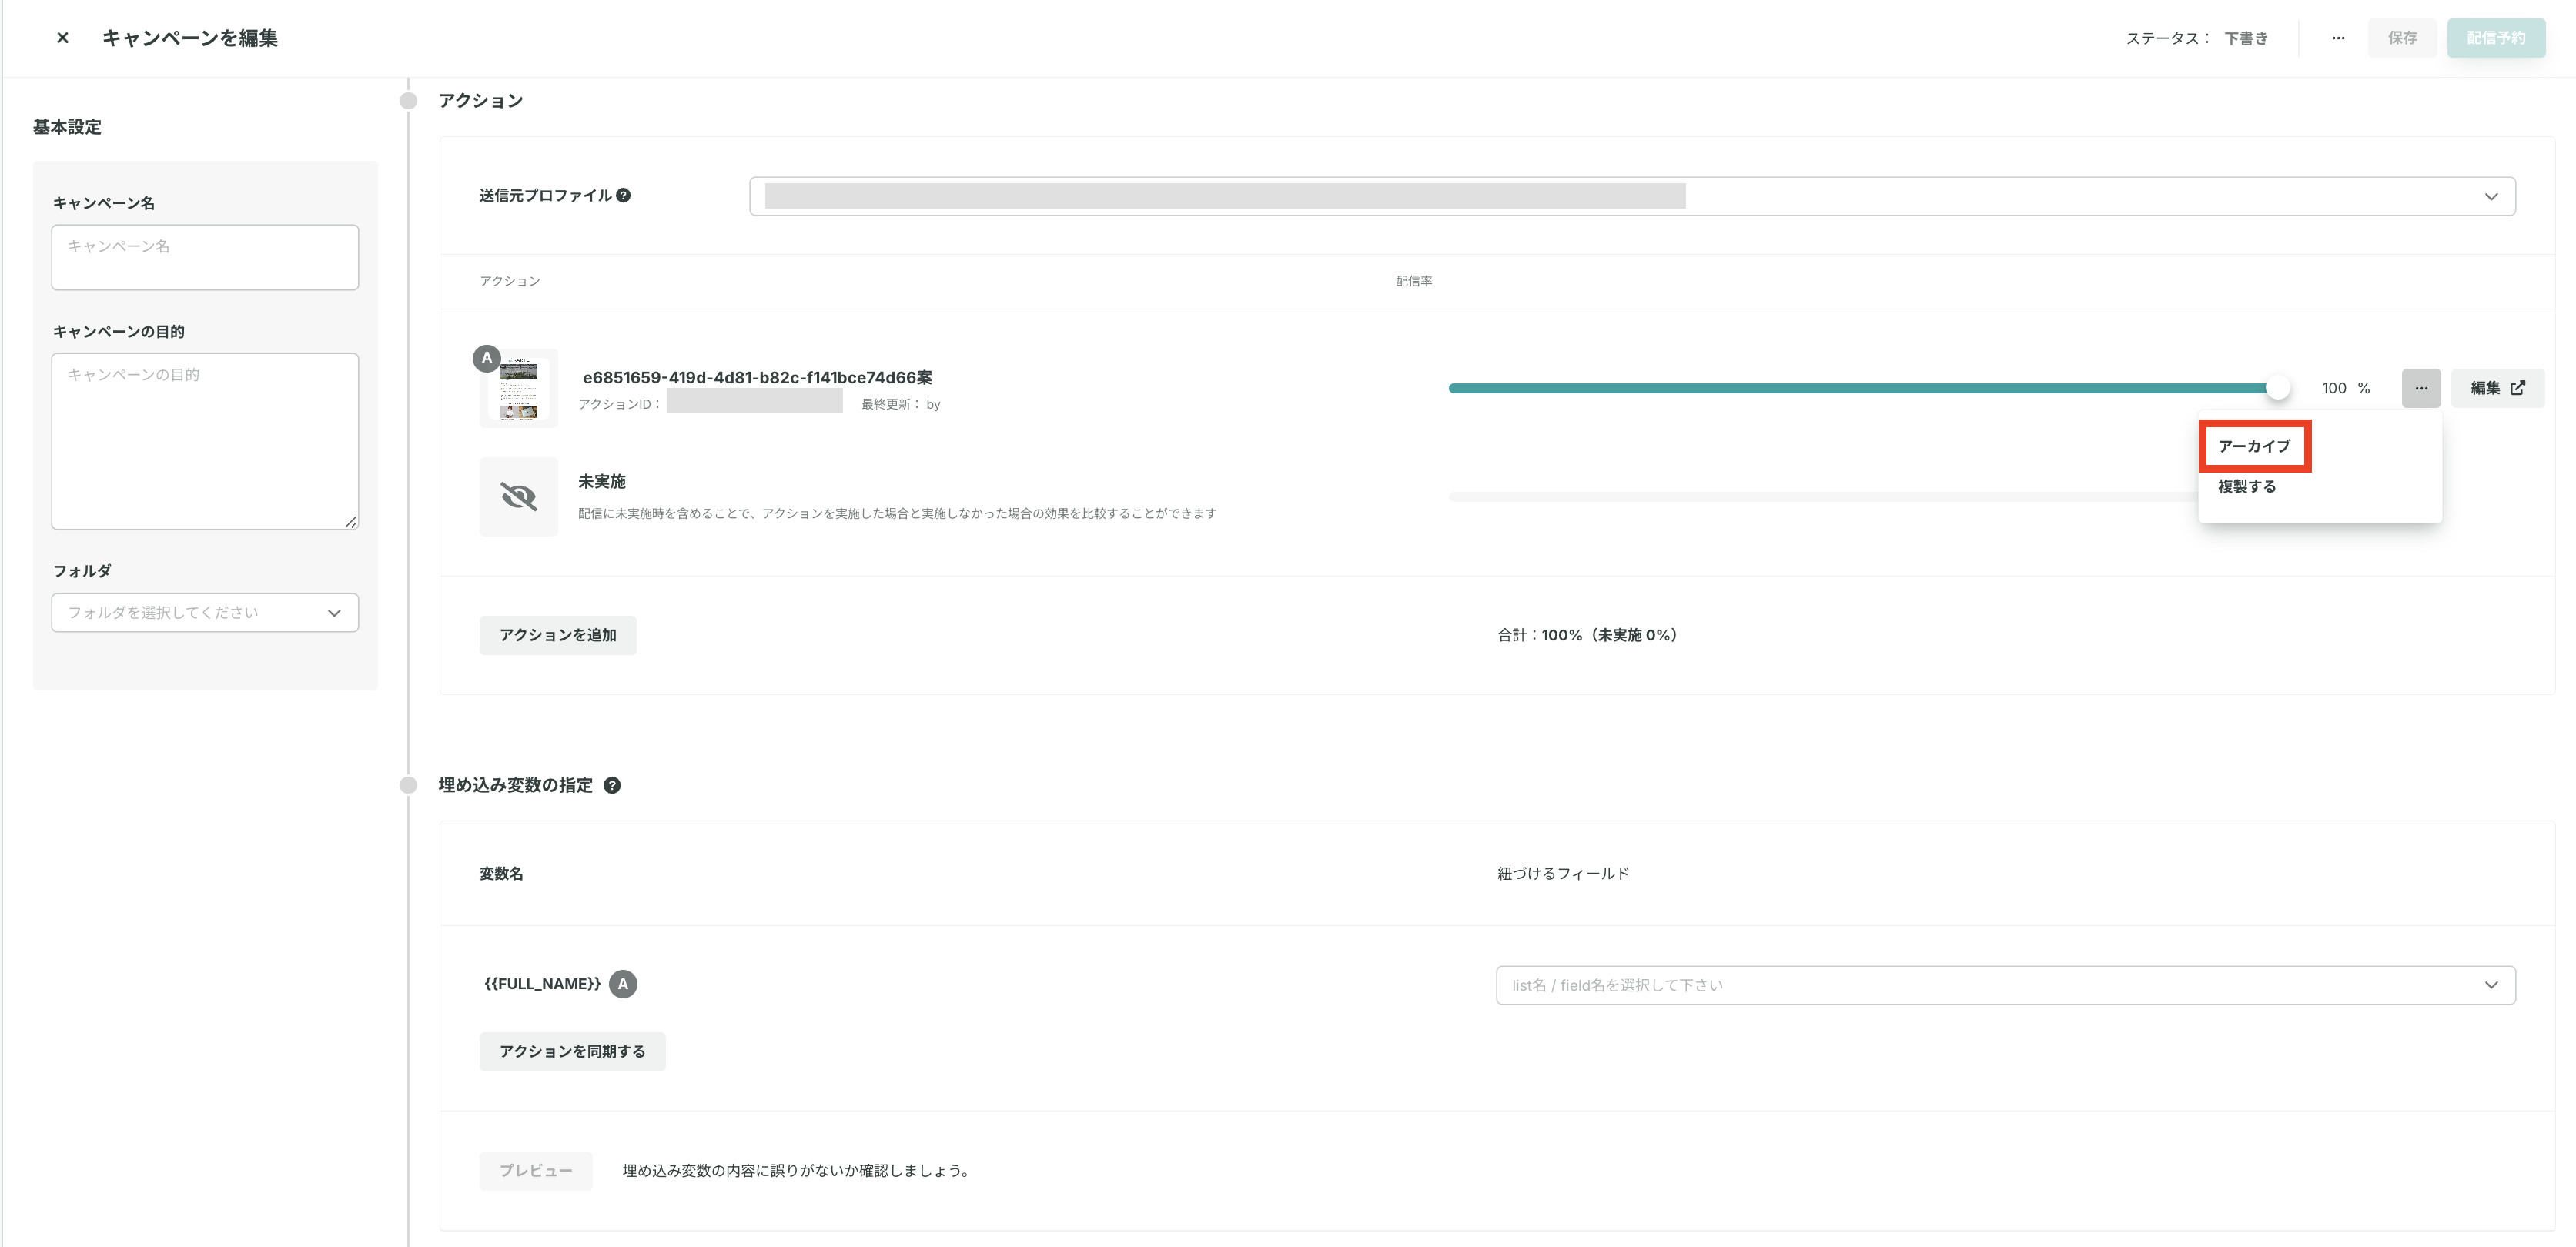Click the アクションを同期する button
Screen dimensions: 2576x1247
click(x=572, y=1052)
